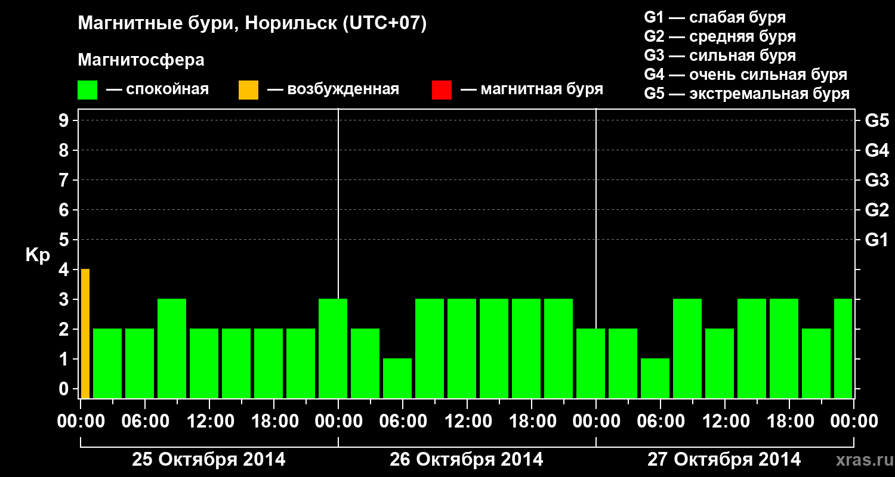Click the 'G3' tick label on right axis

(x=877, y=180)
